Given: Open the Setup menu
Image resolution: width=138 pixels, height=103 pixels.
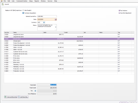Looking at the screenshot, I should [31, 1].
